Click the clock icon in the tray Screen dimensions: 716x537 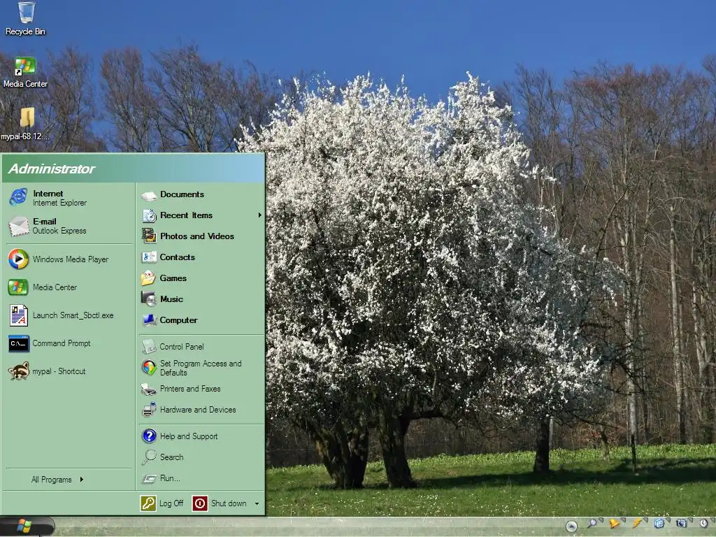(703, 523)
